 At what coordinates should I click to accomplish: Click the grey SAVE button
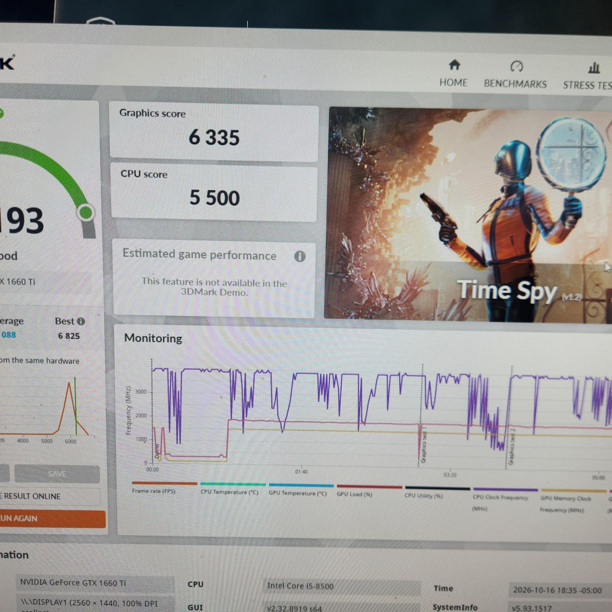pyautogui.click(x=57, y=474)
